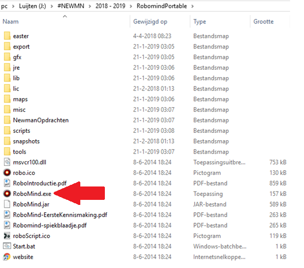Select the RoboMind.jar file icon
Image resolution: width=304 pixels, height=268 pixels.
pyautogui.click(x=7, y=204)
